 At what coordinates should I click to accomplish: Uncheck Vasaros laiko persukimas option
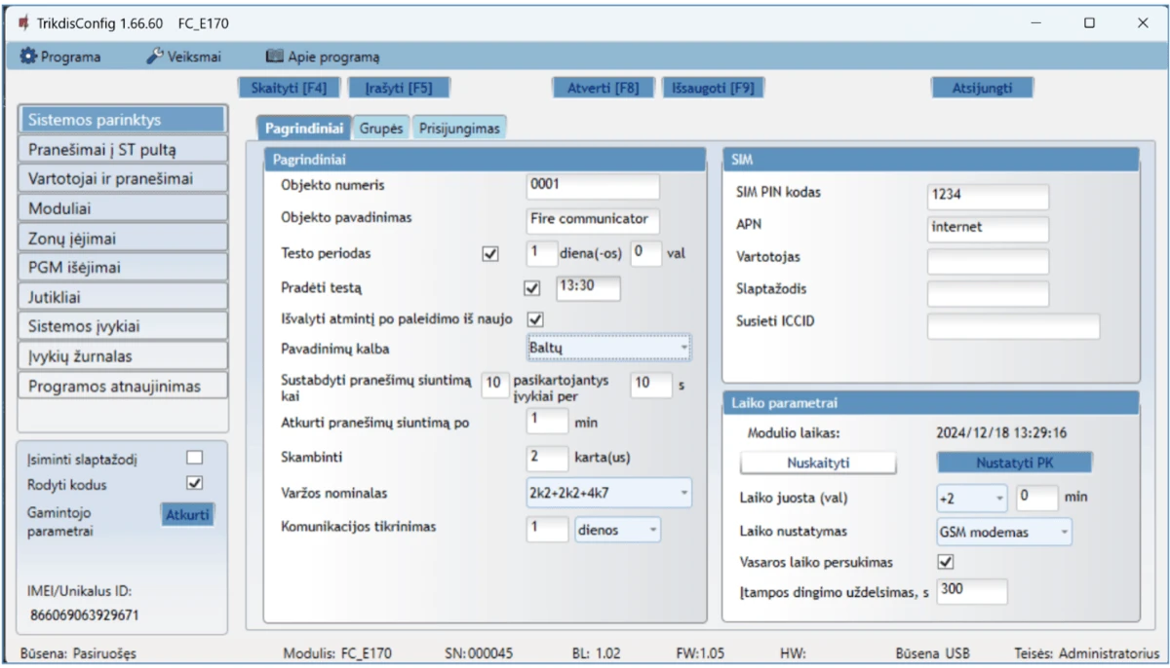945,562
